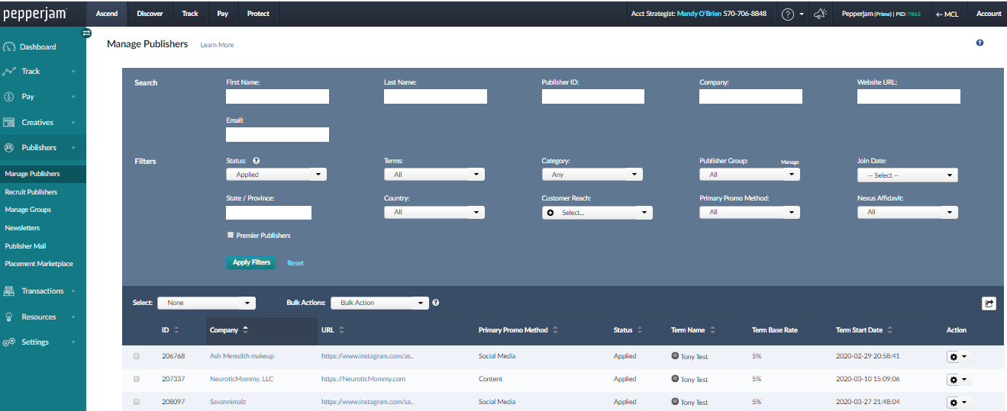Open the Bulk Action dropdown
Image resolution: width=1007 pixels, height=411 pixels.
(379, 303)
